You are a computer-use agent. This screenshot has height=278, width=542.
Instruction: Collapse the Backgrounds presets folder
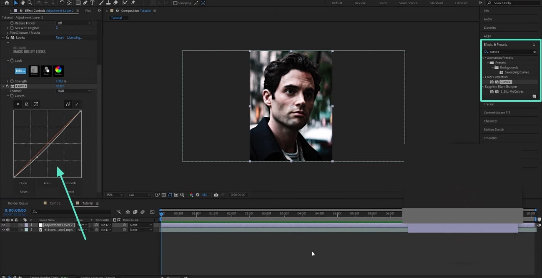[492, 68]
